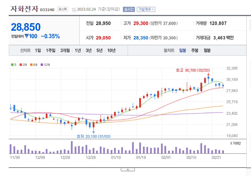Click the 코스피 market badge
This screenshot has height=176, width=251.
point(63,9)
